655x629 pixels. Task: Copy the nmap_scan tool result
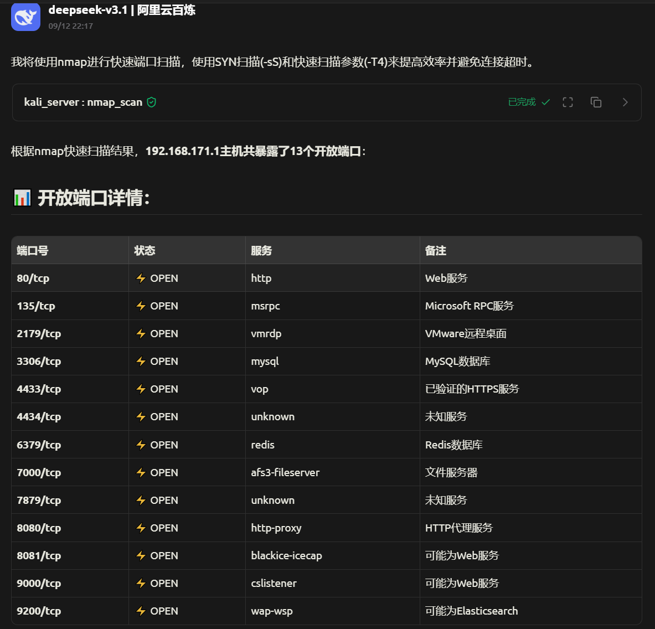[596, 102]
